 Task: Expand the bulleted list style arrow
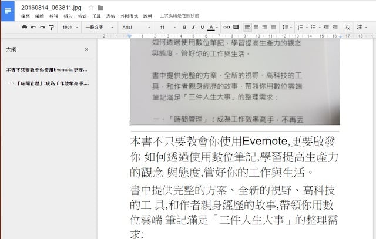320,28
